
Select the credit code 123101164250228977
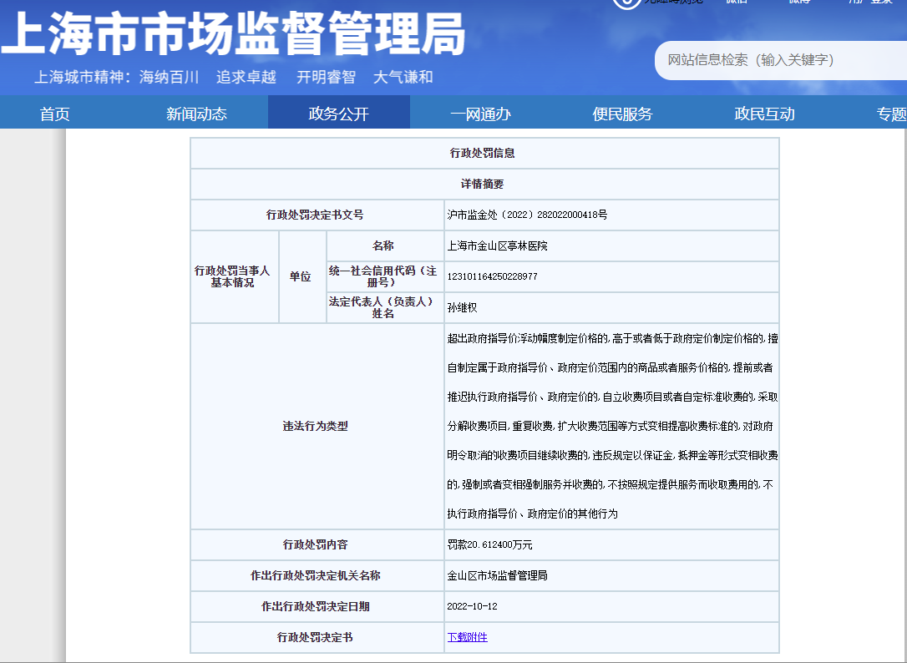point(492,276)
